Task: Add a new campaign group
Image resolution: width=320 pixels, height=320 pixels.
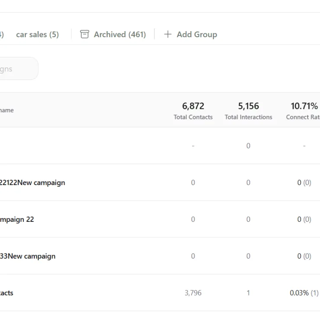Action: pyautogui.click(x=191, y=34)
